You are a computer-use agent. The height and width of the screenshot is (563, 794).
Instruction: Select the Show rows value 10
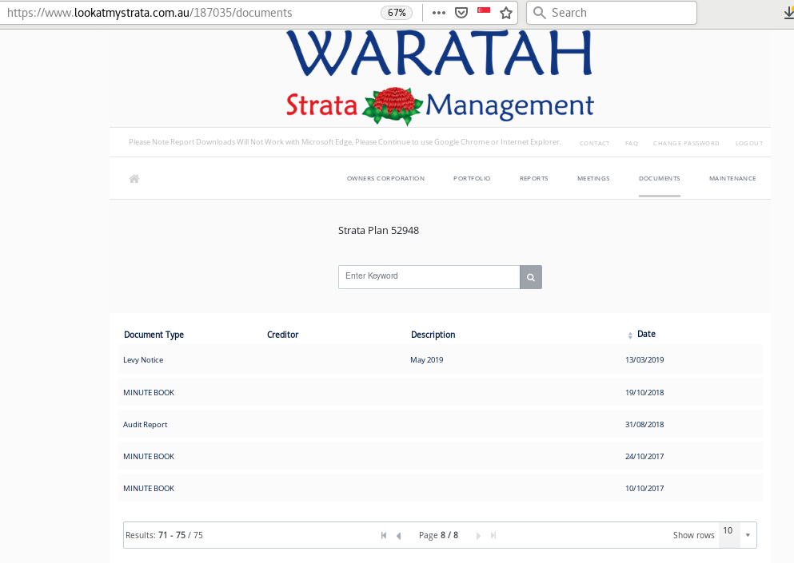coord(728,530)
